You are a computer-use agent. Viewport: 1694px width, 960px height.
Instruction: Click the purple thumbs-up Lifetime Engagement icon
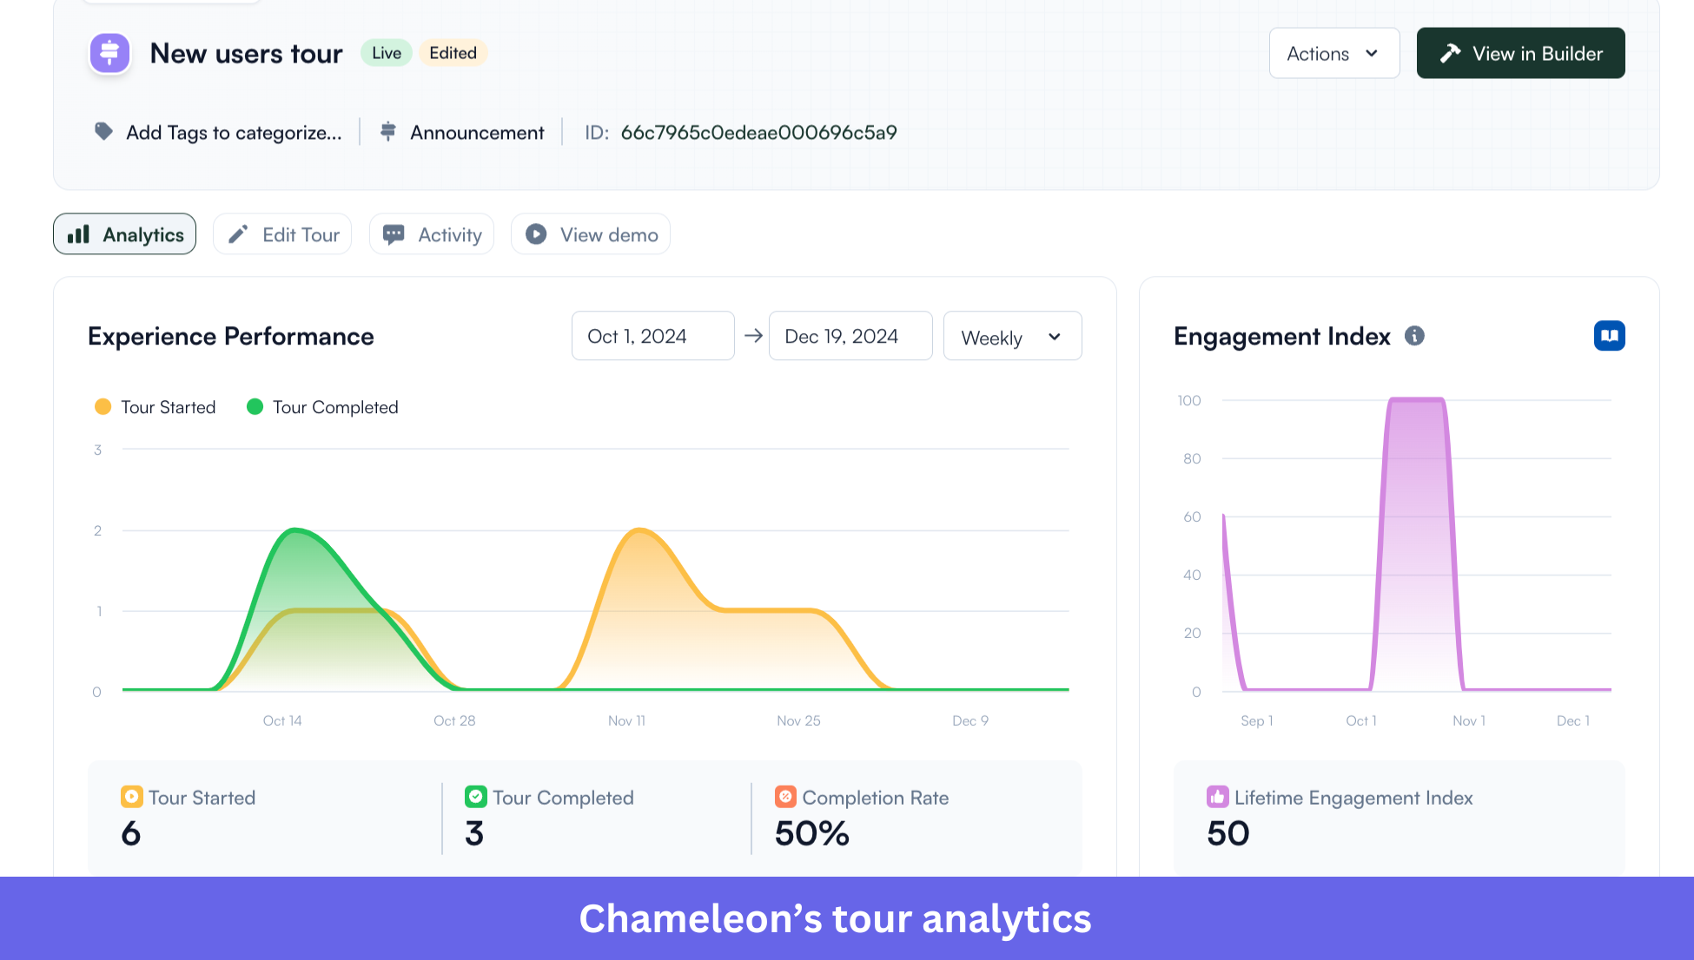tap(1217, 797)
